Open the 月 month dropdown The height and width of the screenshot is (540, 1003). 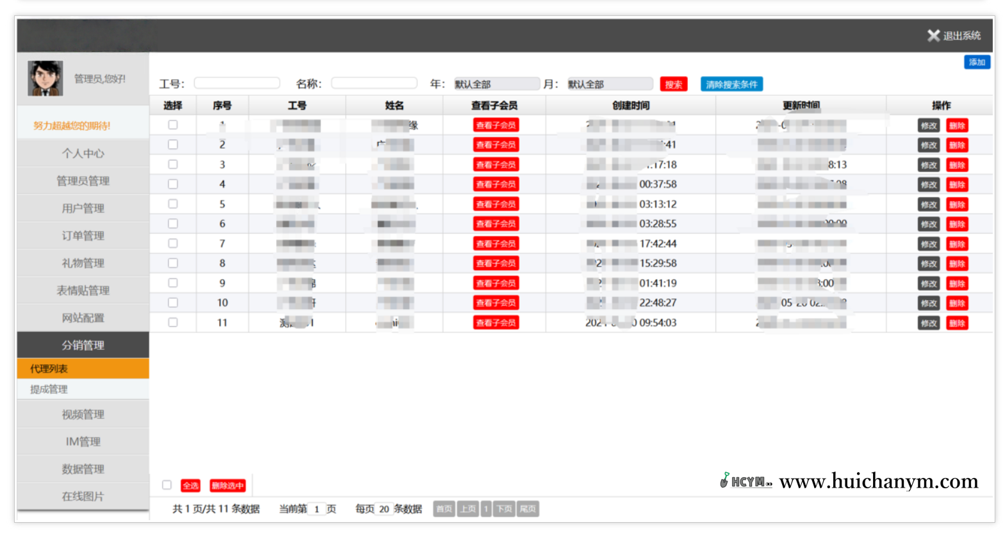(x=610, y=84)
